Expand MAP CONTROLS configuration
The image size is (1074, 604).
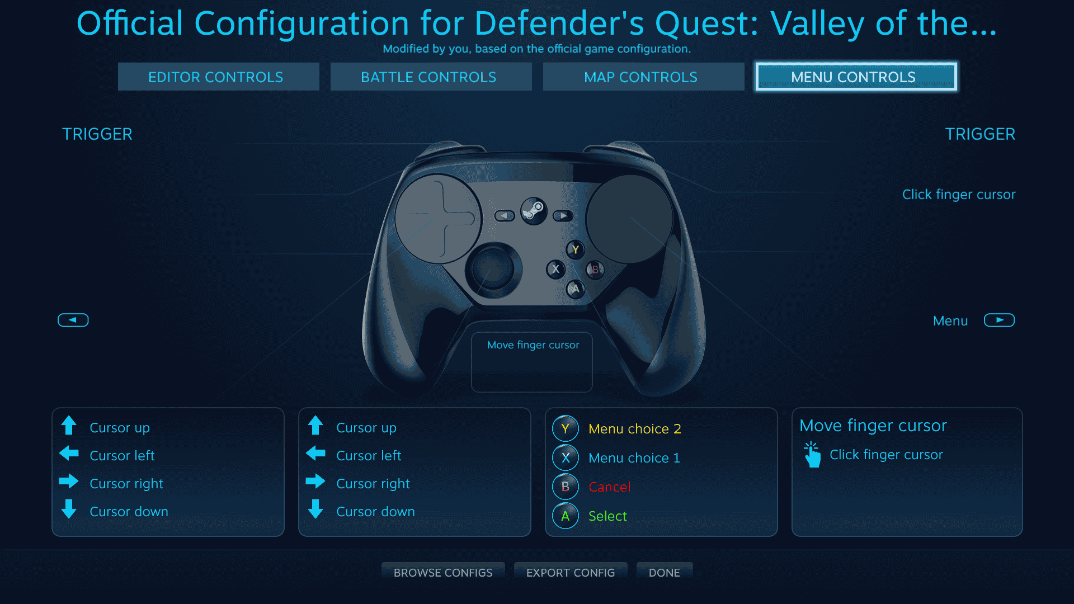click(639, 77)
